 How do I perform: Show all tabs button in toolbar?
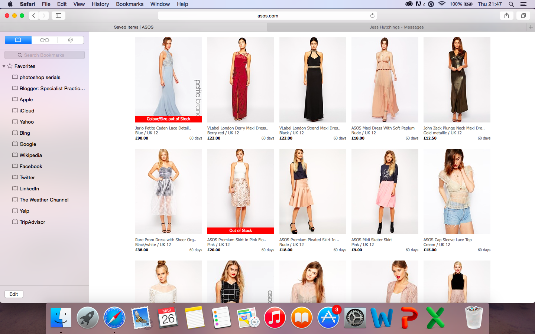[523, 16]
